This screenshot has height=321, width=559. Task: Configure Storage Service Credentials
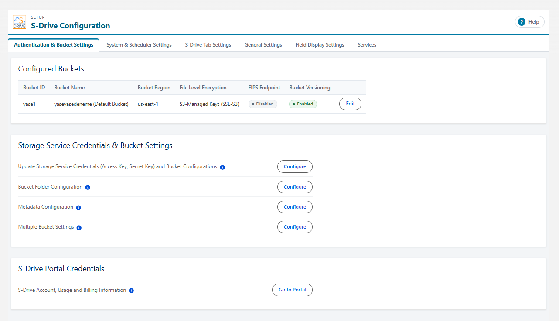(295, 166)
